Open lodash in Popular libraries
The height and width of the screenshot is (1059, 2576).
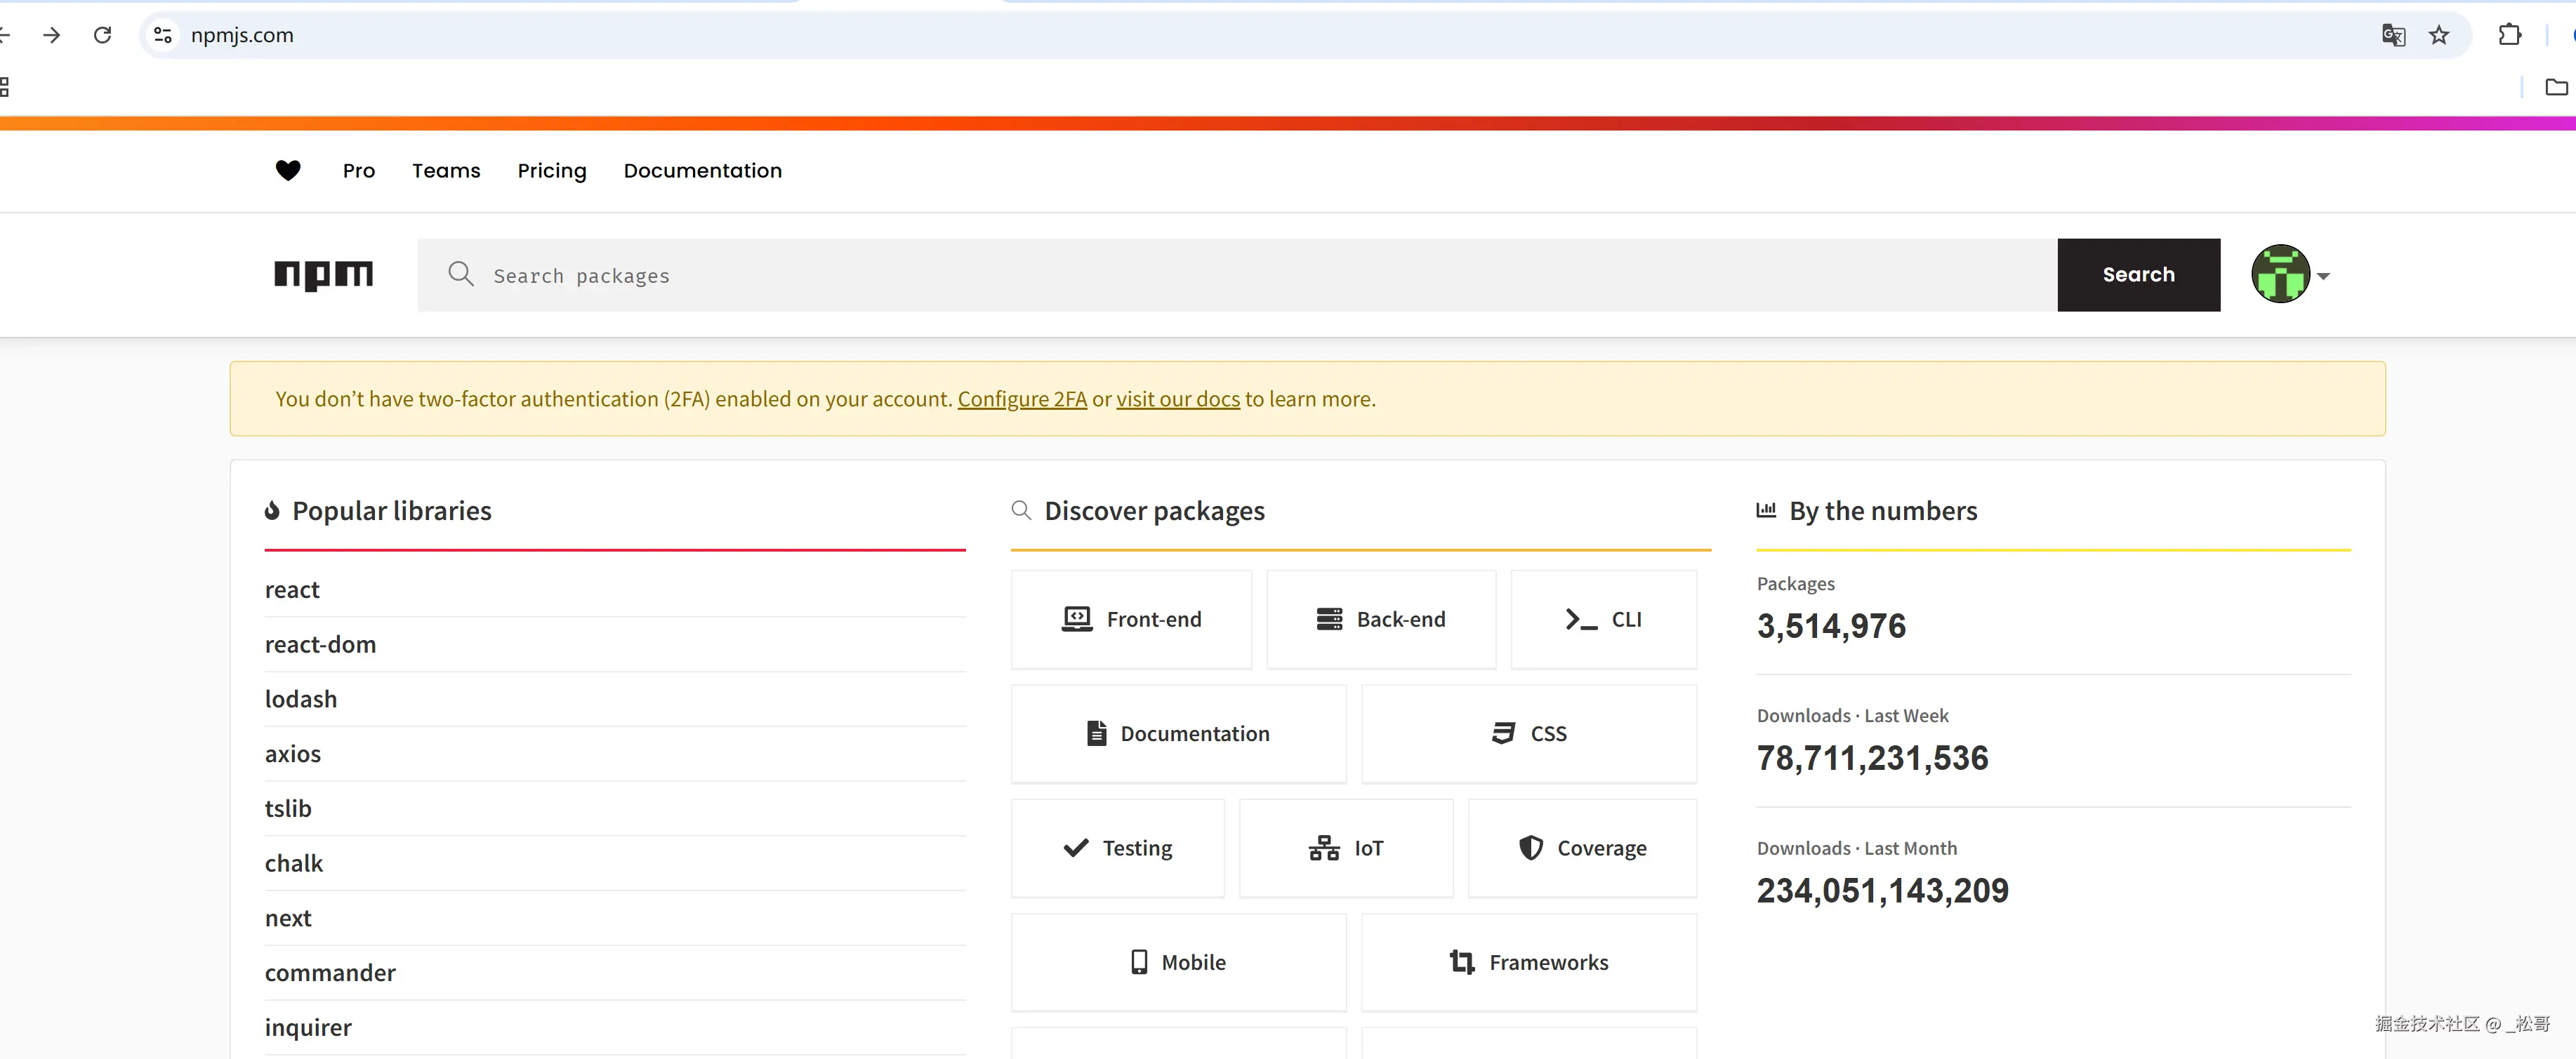click(x=301, y=699)
